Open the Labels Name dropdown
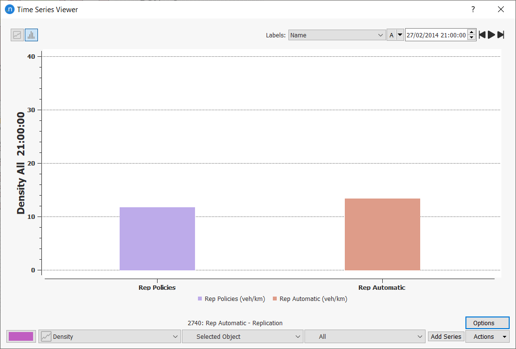Viewport: 516px width, 349px height. tap(337, 35)
